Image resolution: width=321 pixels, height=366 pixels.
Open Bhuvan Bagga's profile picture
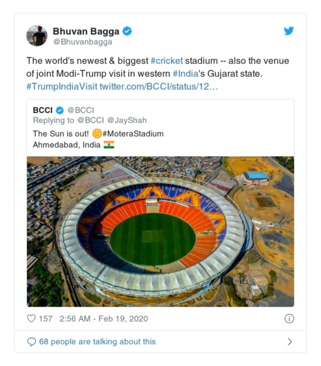click(37, 36)
